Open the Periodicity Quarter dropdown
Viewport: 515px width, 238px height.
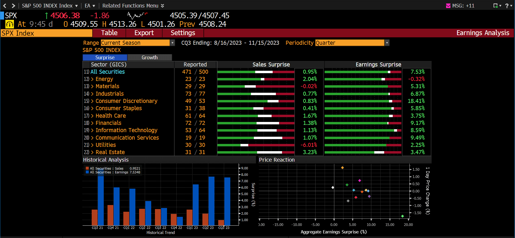click(x=352, y=43)
